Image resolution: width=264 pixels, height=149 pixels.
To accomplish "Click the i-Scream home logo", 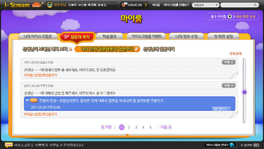I will tap(24, 5).
